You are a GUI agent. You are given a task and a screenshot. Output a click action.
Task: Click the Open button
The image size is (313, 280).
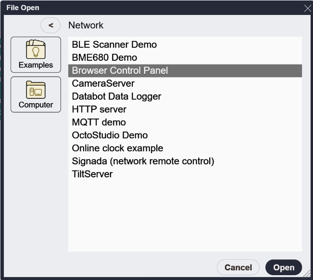point(284,267)
